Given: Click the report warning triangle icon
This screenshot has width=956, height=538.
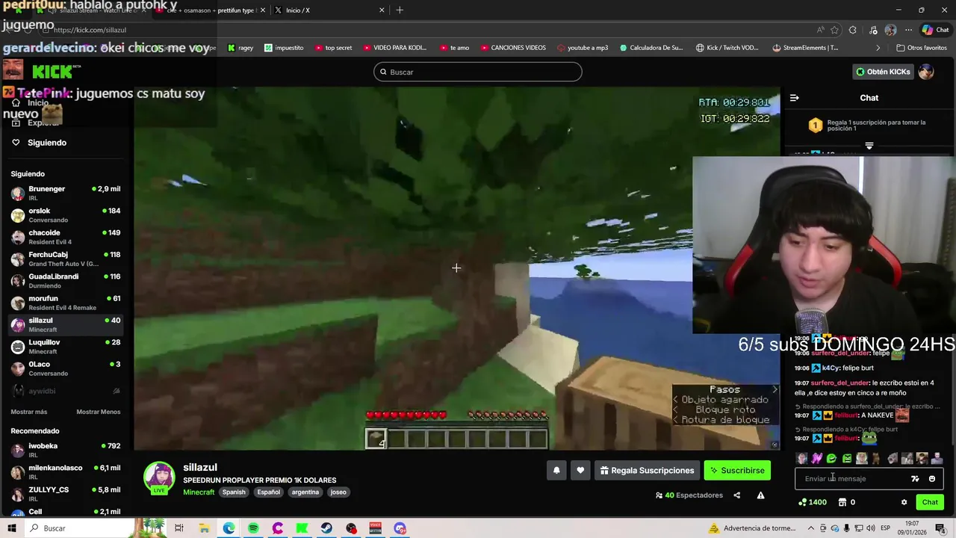Looking at the screenshot, I should [760, 495].
